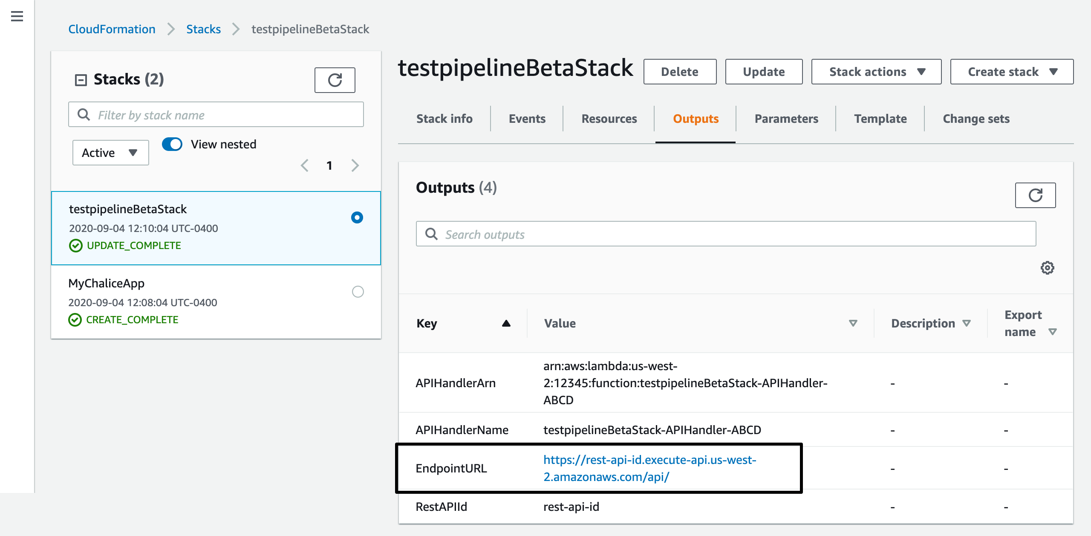Toggle View nested switch off
1091x536 pixels.
[172, 144]
